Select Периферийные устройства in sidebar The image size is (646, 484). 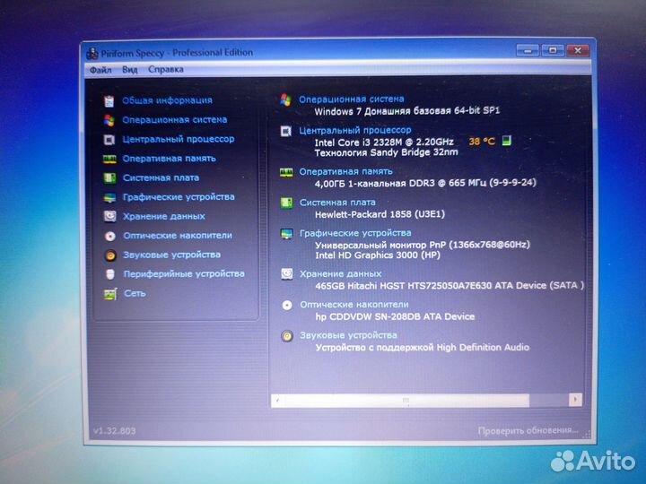tap(184, 274)
